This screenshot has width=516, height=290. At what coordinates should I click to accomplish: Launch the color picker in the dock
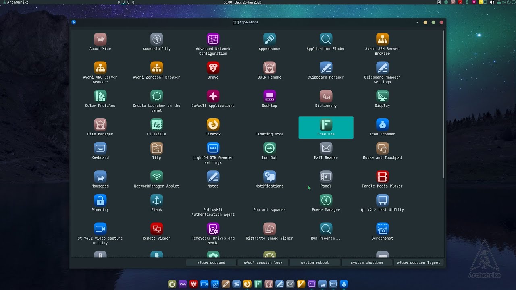[226, 284]
